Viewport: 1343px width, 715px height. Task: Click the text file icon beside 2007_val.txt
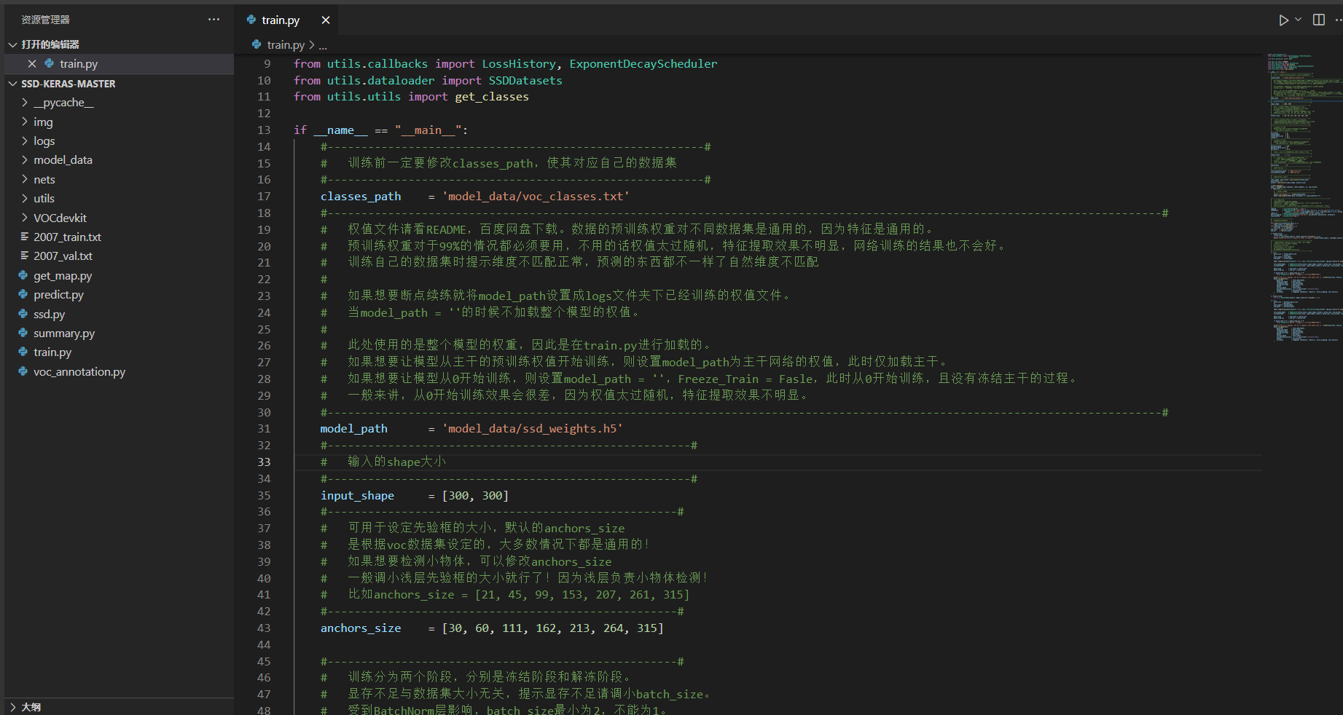[x=25, y=256]
